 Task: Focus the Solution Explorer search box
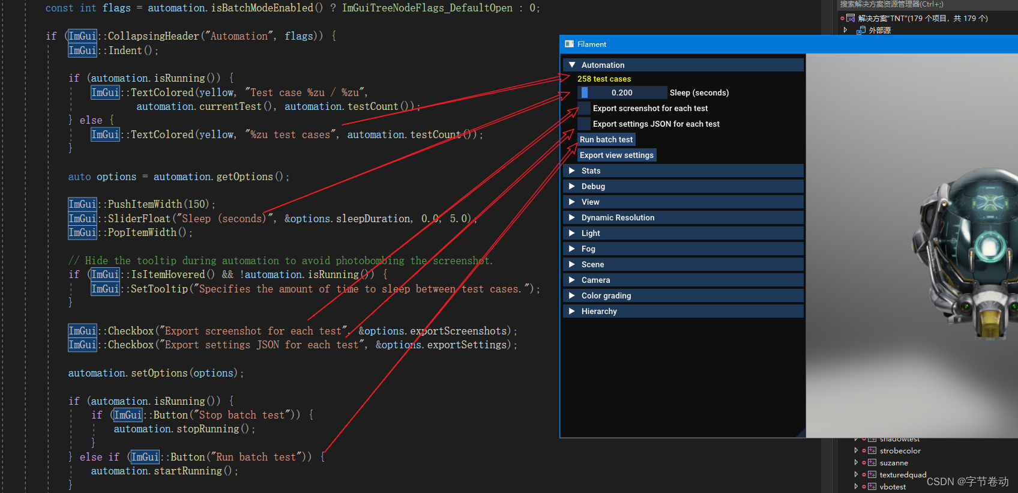(x=927, y=4)
